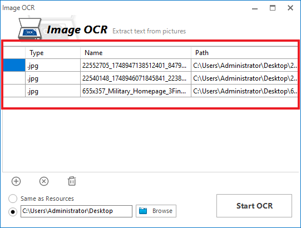Click the remove selected file X icon

[x=44, y=181]
